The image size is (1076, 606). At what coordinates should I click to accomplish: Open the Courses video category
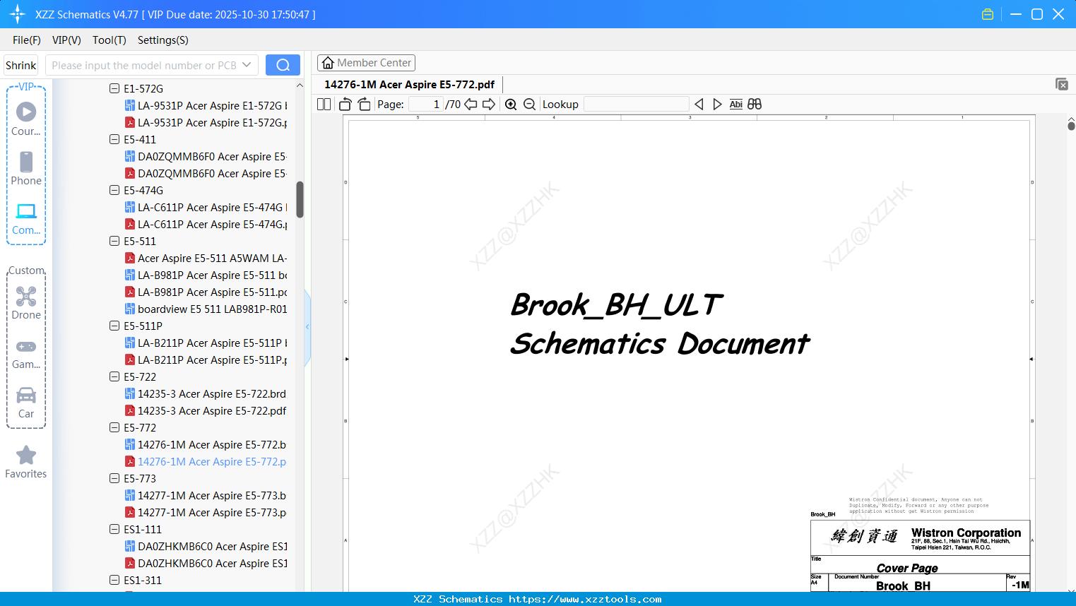(26, 119)
